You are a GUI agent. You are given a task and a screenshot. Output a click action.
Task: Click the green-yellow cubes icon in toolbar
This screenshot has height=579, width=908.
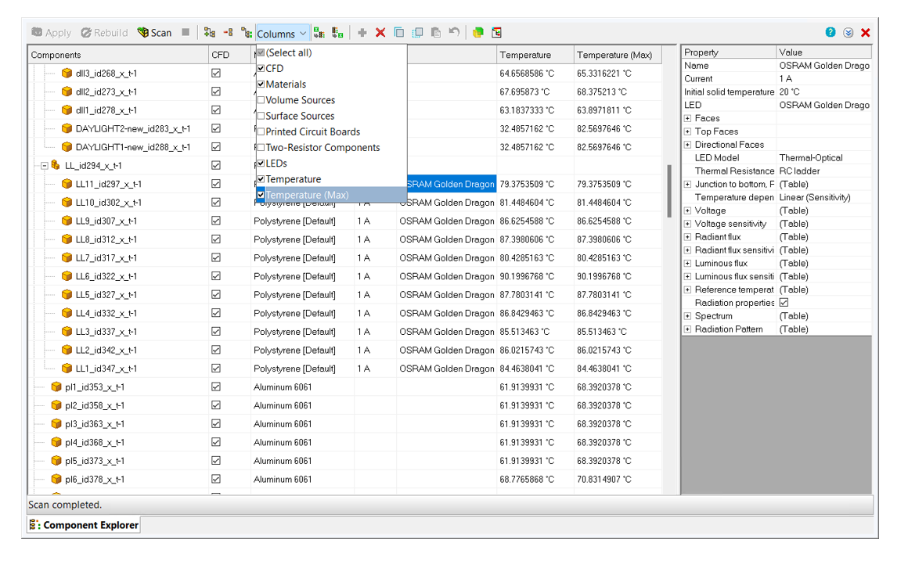point(477,33)
